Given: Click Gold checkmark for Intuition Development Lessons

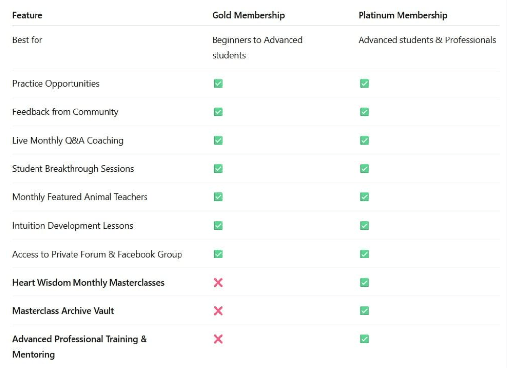Looking at the screenshot, I should 218,225.
